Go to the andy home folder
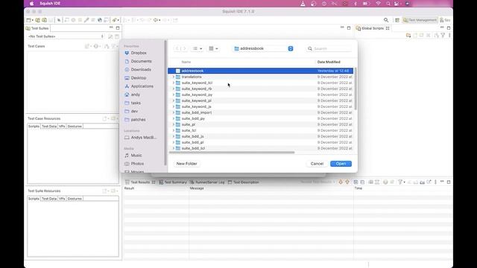This screenshot has width=477, height=268. [x=132, y=95]
